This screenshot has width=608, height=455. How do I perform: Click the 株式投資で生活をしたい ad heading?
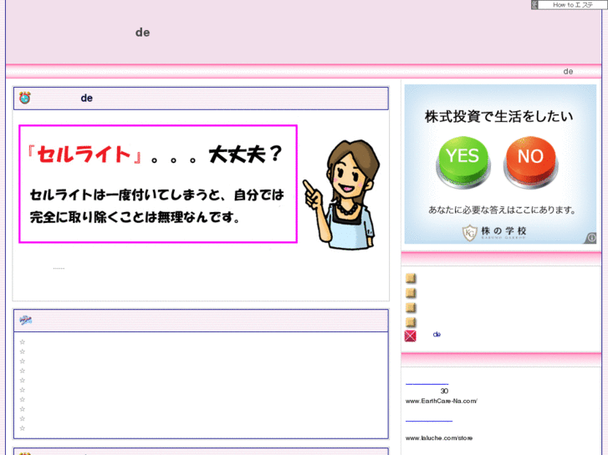click(x=498, y=116)
